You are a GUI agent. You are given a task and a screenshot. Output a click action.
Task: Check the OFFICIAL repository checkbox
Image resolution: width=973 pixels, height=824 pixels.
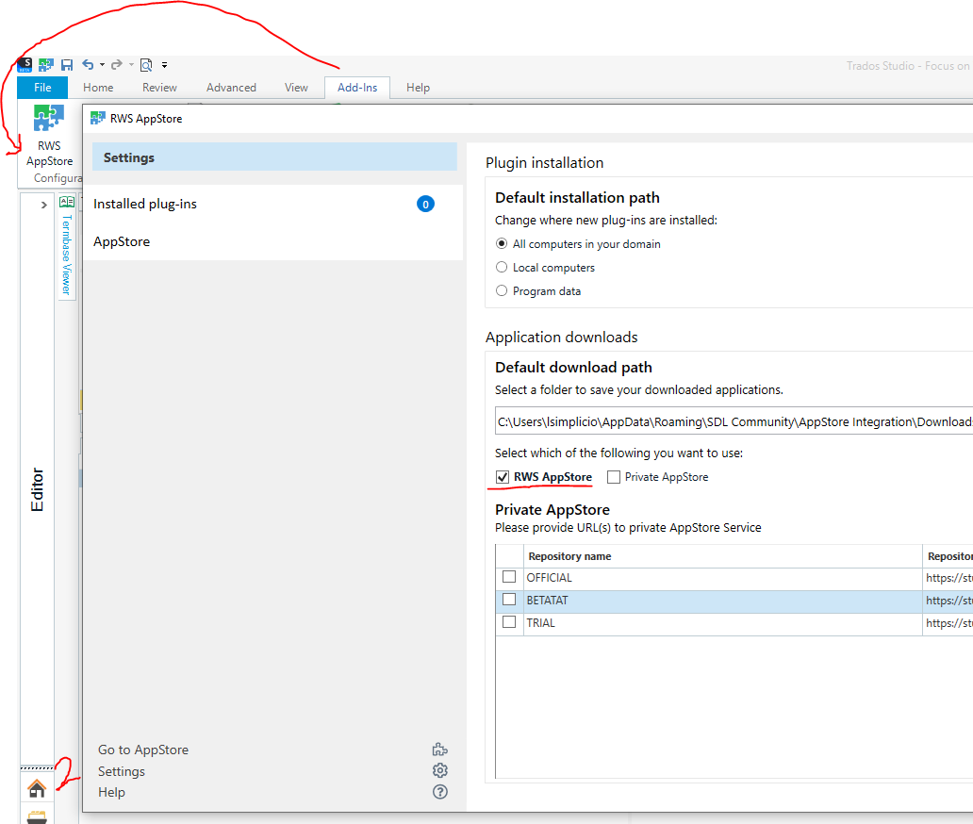[x=509, y=576]
